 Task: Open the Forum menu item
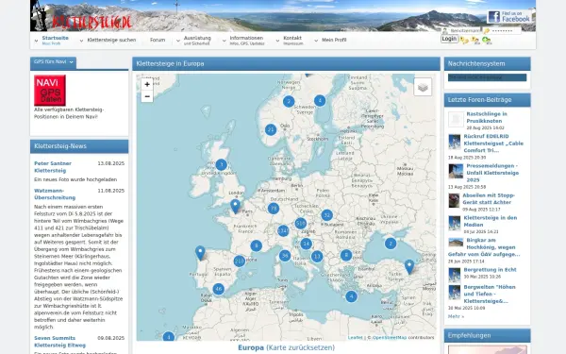click(x=158, y=40)
